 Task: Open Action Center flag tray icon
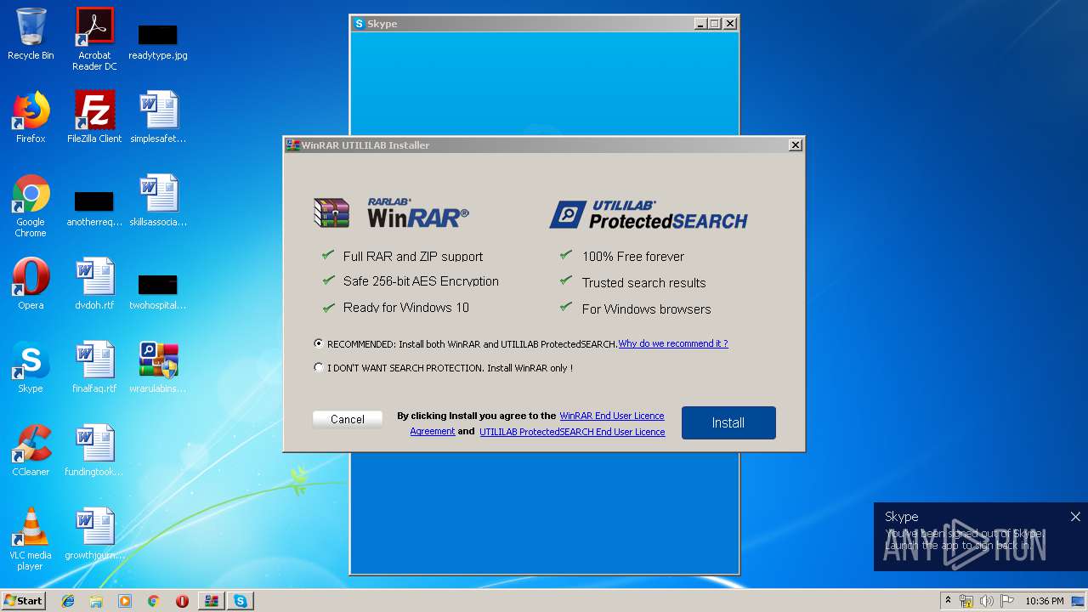pos(1007,601)
